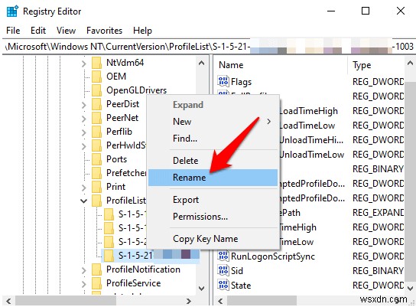Image resolution: width=416 pixels, height=307 pixels.
Task: Expand the Perflib key
Action: click(84, 132)
